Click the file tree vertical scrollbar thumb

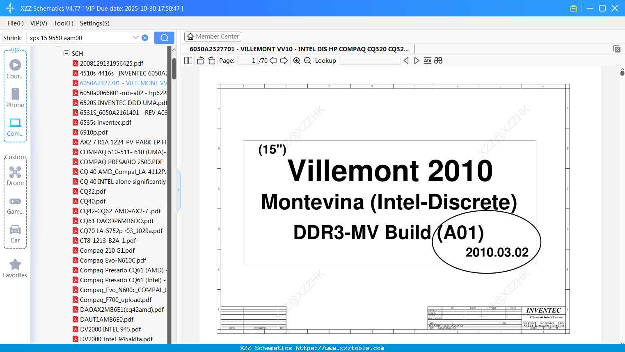point(174,68)
